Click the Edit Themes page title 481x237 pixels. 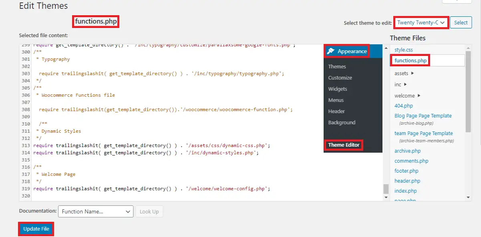pos(43,6)
